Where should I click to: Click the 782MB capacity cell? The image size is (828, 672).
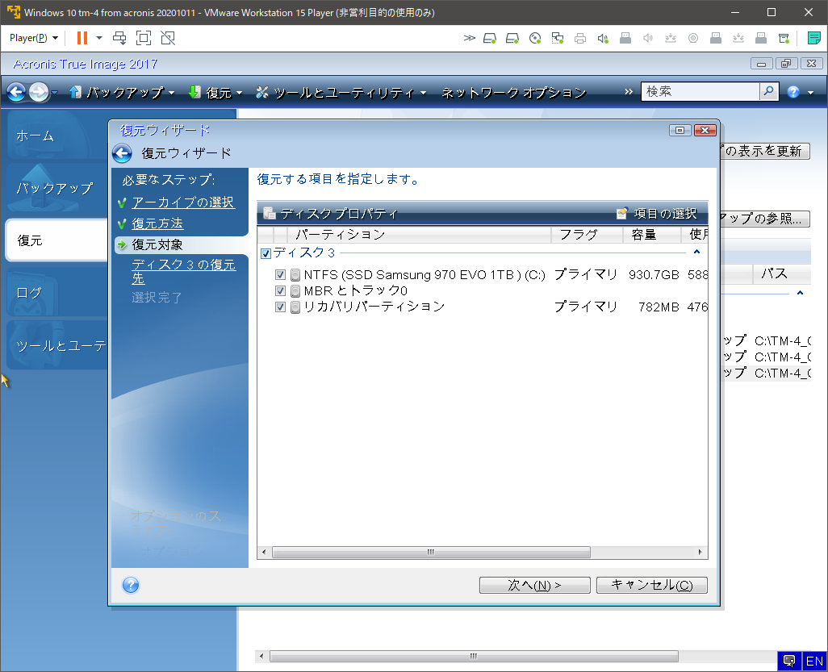[659, 307]
